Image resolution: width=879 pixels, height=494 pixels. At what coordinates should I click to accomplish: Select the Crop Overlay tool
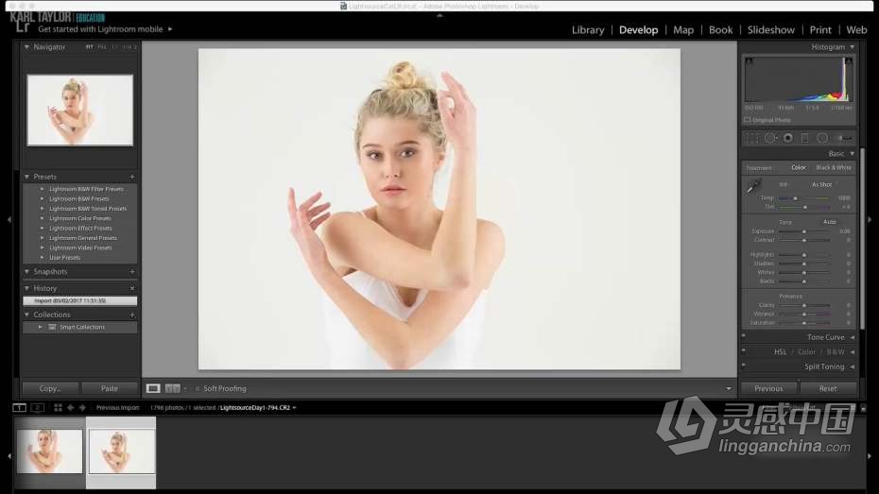[752, 138]
